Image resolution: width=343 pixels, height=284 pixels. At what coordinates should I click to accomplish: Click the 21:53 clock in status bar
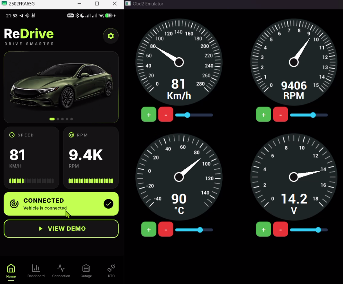pyautogui.click(x=12, y=16)
